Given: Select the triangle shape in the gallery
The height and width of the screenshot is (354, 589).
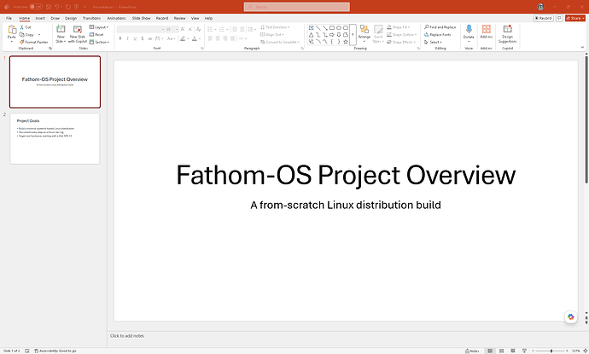Looking at the screenshot, I should (311, 35).
